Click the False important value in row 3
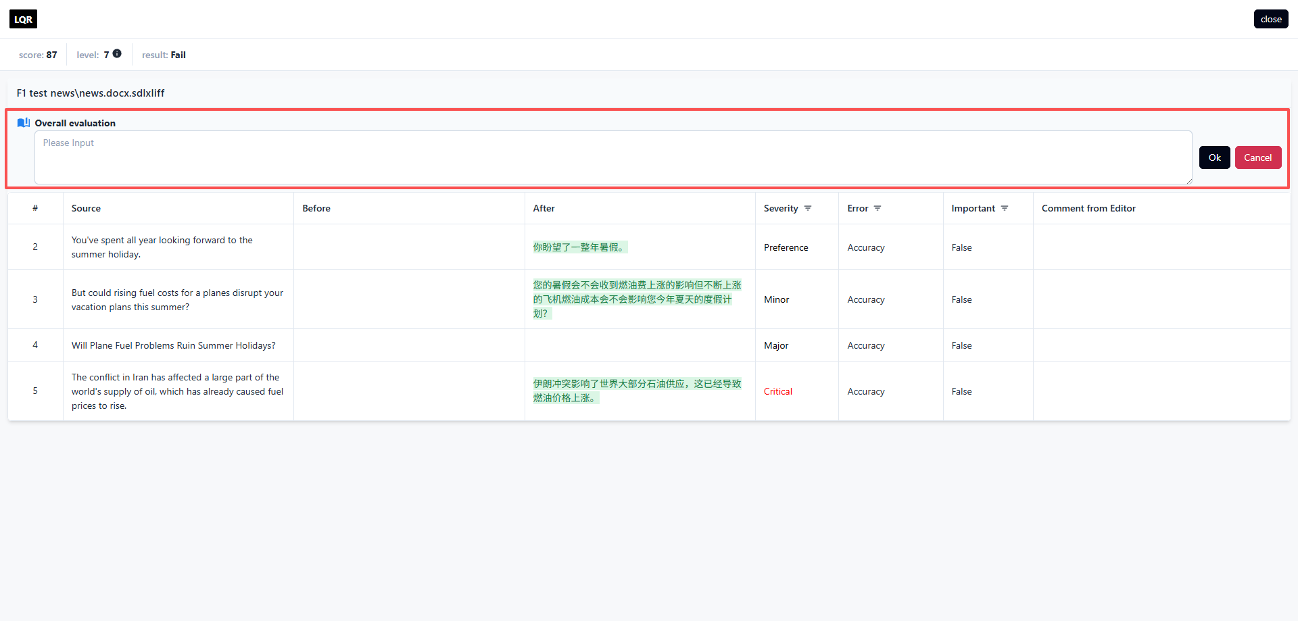 point(961,299)
